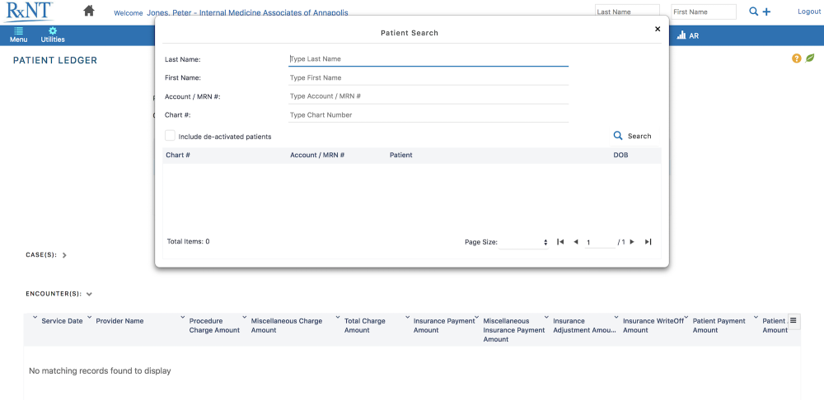Click the RxNT logo

coord(28,12)
